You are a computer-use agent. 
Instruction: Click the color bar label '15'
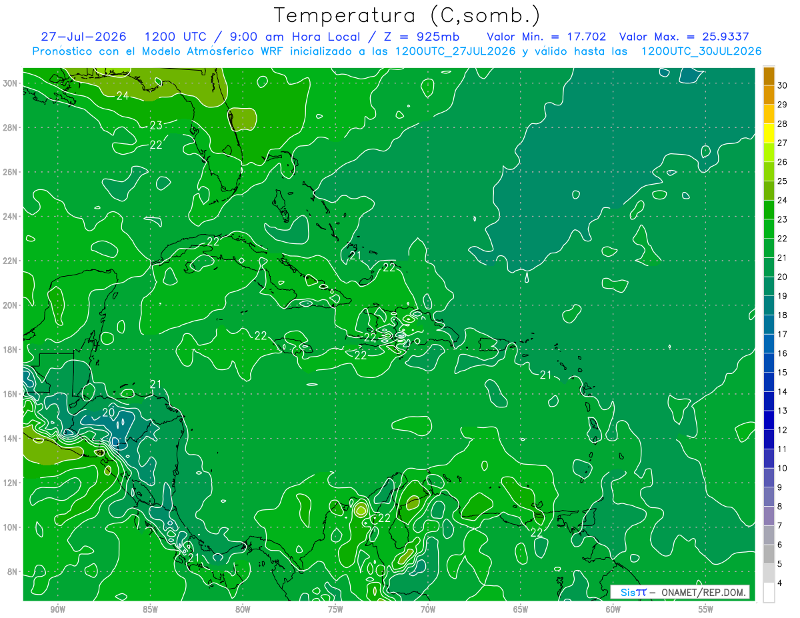click(x=783, y=372)
